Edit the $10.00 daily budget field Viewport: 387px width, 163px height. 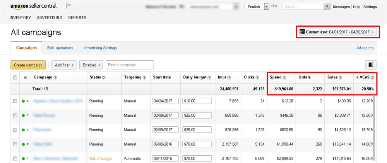[x=197, y=101]
